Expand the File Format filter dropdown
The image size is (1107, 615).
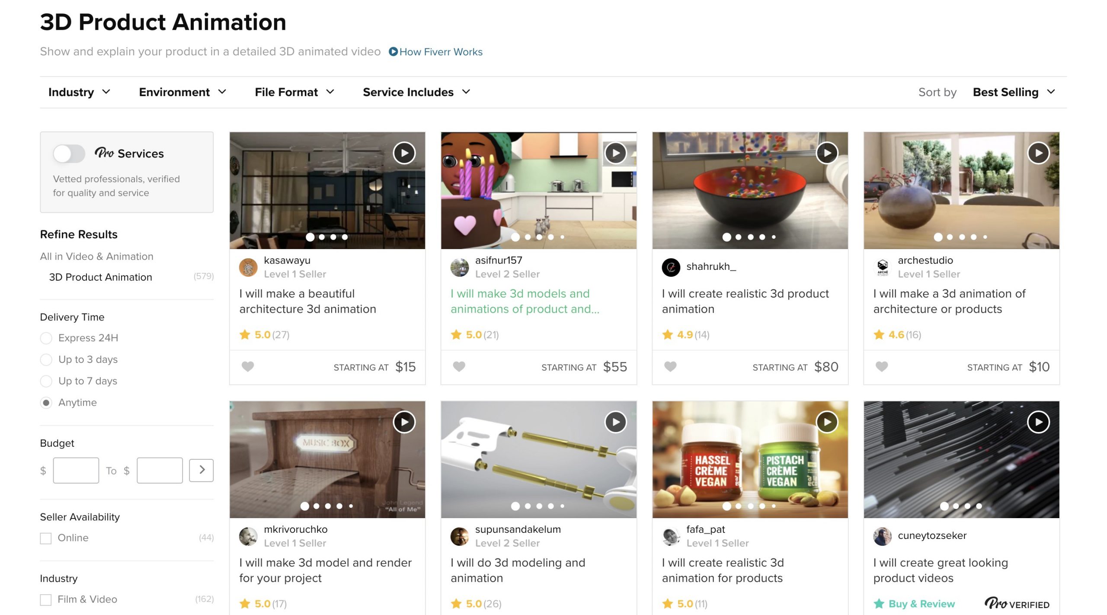coord(294,92)
